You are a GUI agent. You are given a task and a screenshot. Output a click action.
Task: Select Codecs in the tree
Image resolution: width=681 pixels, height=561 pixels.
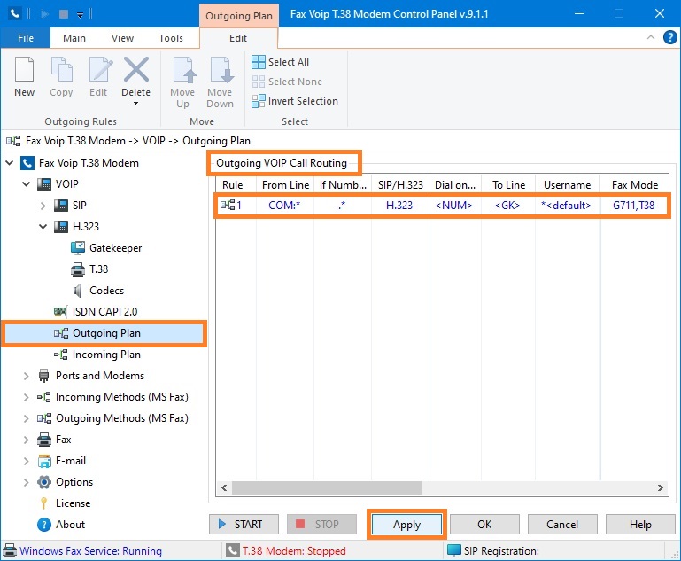(x=106, y=291)
